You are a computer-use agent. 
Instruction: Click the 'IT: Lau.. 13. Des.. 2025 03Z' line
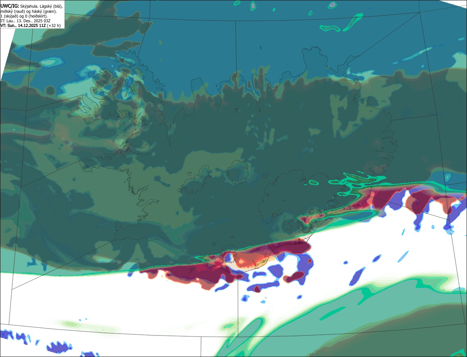click(x=25, y=21)
